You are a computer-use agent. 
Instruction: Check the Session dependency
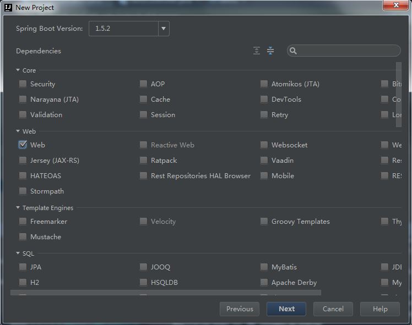tap(143, 114)
